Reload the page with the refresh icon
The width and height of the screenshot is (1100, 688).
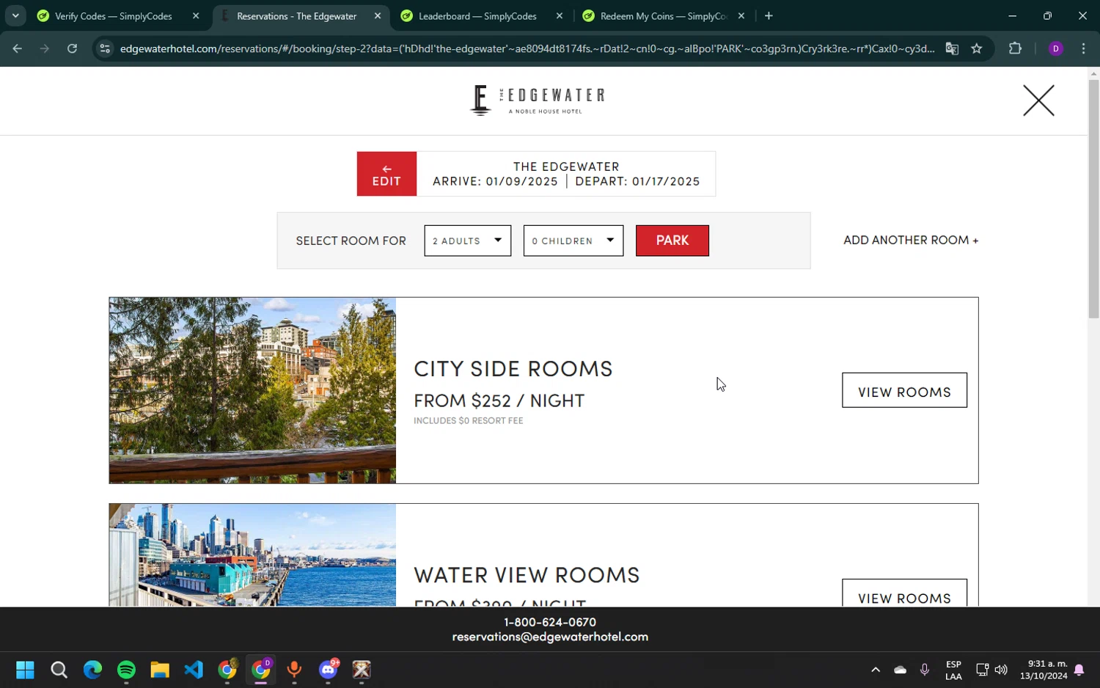[72, 48]
